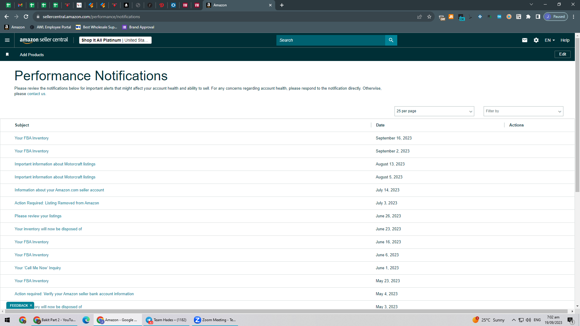The width and height of the screenshot is (580, 326).
Task: Select the Add Products menu item
Action: (x=32, y=55)
